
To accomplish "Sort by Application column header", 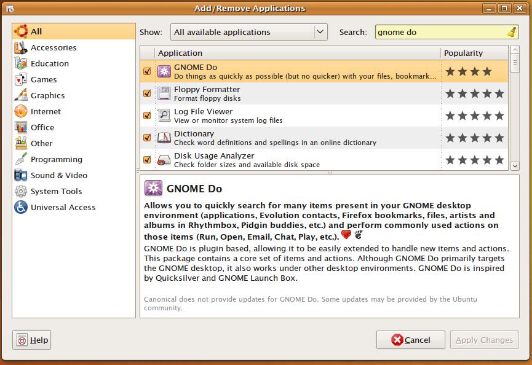I will [297, 53].
